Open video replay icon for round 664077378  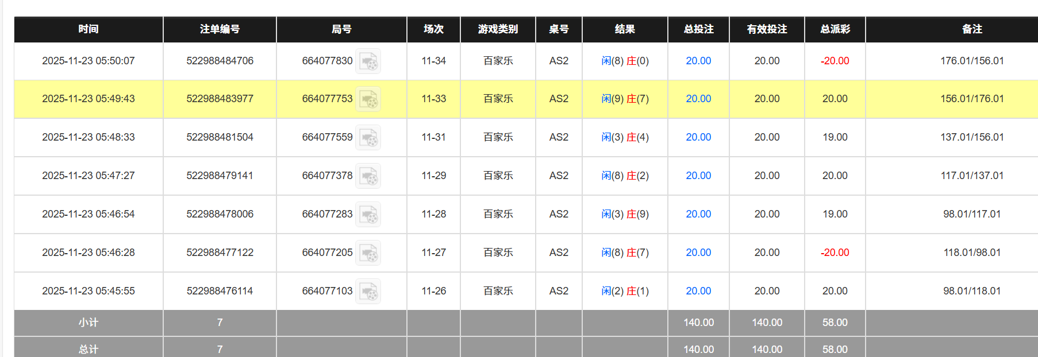point(368,176)
